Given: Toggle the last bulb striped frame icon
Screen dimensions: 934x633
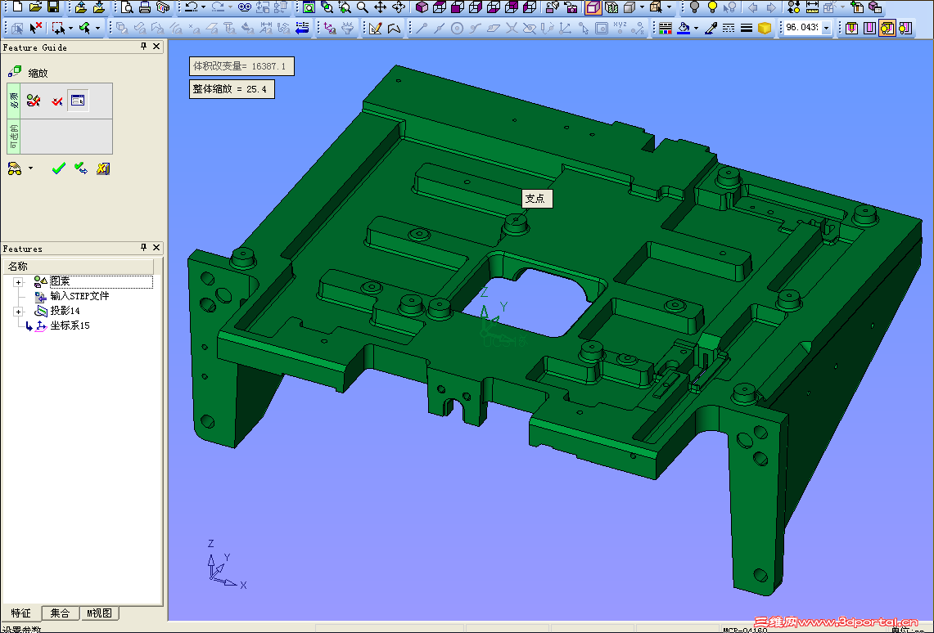Looking at the screenshot, I should [905, 27].
